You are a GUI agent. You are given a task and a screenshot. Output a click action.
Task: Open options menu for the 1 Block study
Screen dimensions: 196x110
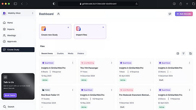point(150,63)
